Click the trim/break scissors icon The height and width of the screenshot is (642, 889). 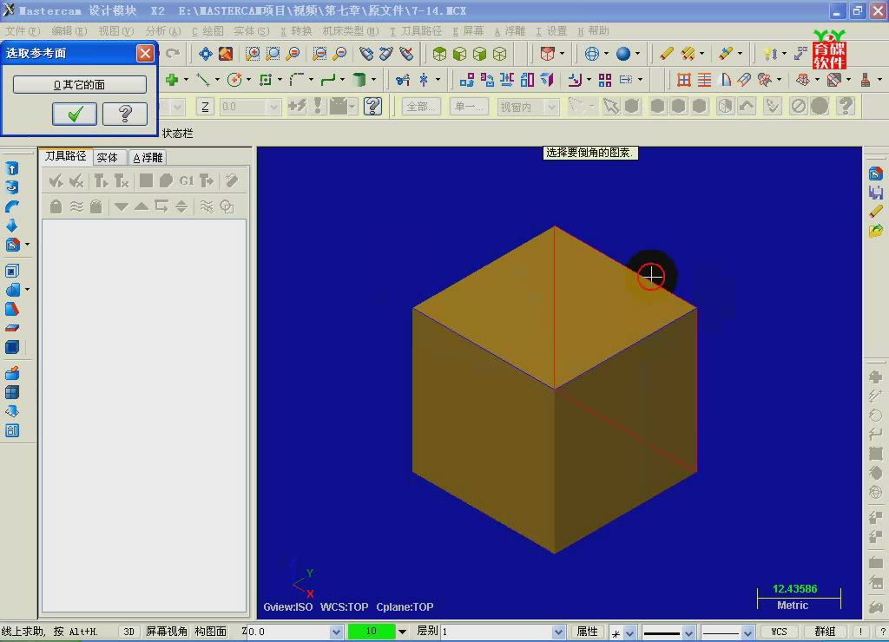pos(403,80)
